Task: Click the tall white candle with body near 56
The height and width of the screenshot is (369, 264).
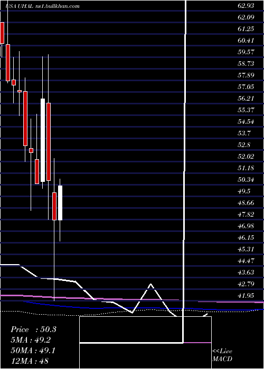Action: click(x=43, y=140)
